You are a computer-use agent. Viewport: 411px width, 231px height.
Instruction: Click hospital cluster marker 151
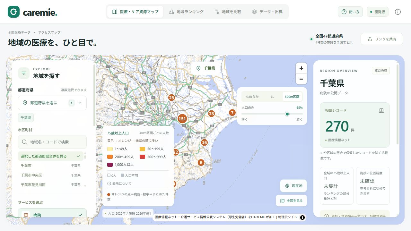click(182, 119)
